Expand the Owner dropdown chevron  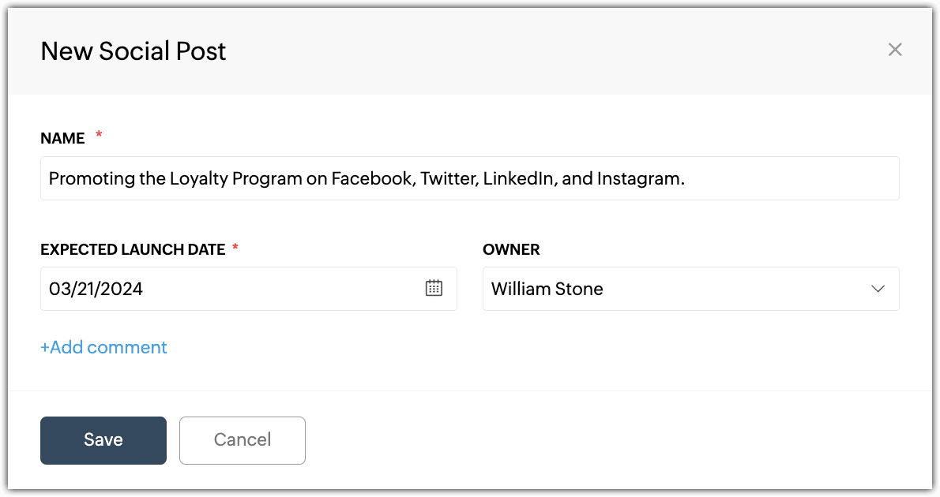tap(878, 289)
